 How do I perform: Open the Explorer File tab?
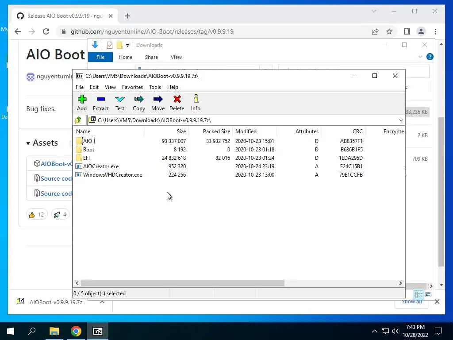[x=100, y=57]
